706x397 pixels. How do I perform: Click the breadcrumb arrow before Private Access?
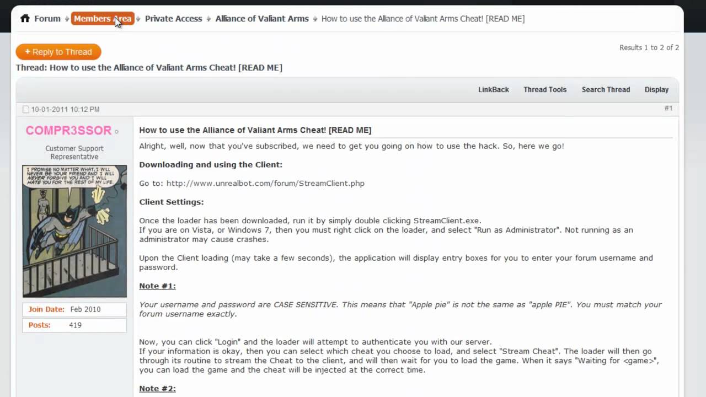(x=138, y=19)
